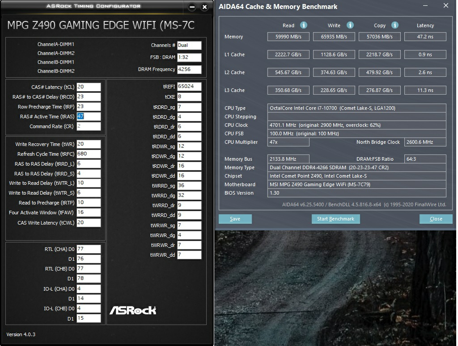Click the DRAM:FSB Ratio value 64:3
Screen dimensions: 458x346
425,159
